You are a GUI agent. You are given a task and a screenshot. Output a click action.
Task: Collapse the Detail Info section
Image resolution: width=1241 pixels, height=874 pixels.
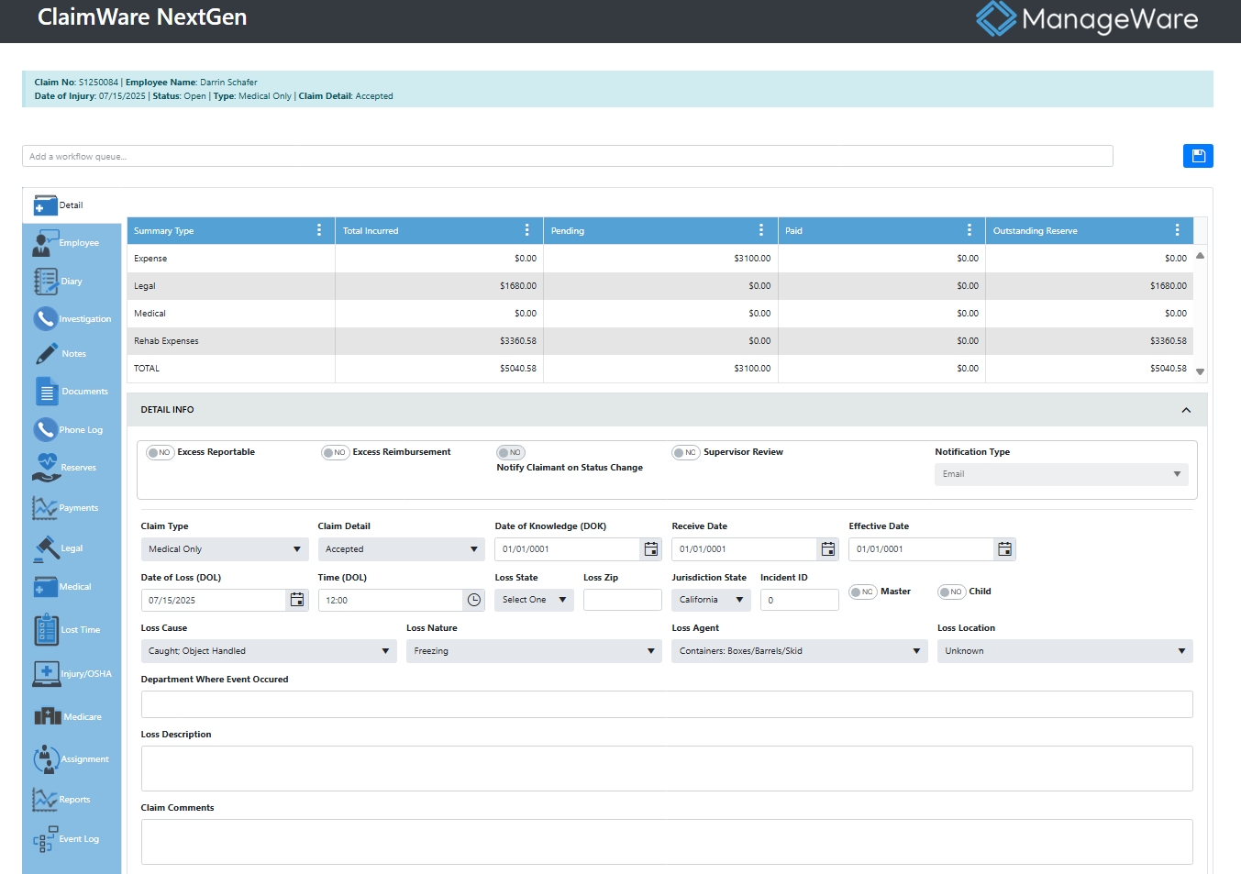coord(1185,410)
